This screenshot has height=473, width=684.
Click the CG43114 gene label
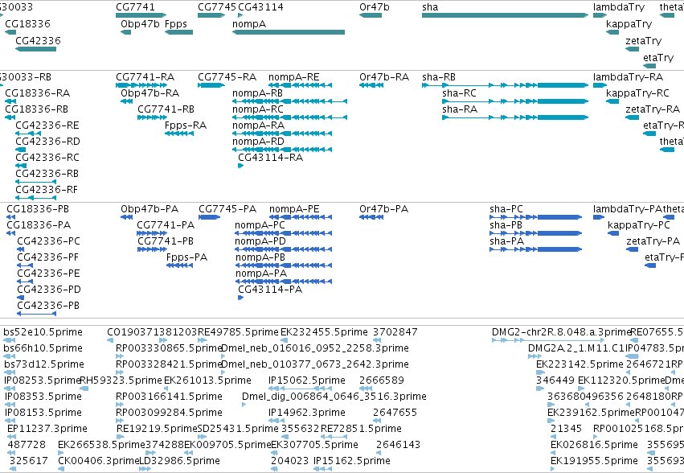point(260,7)
